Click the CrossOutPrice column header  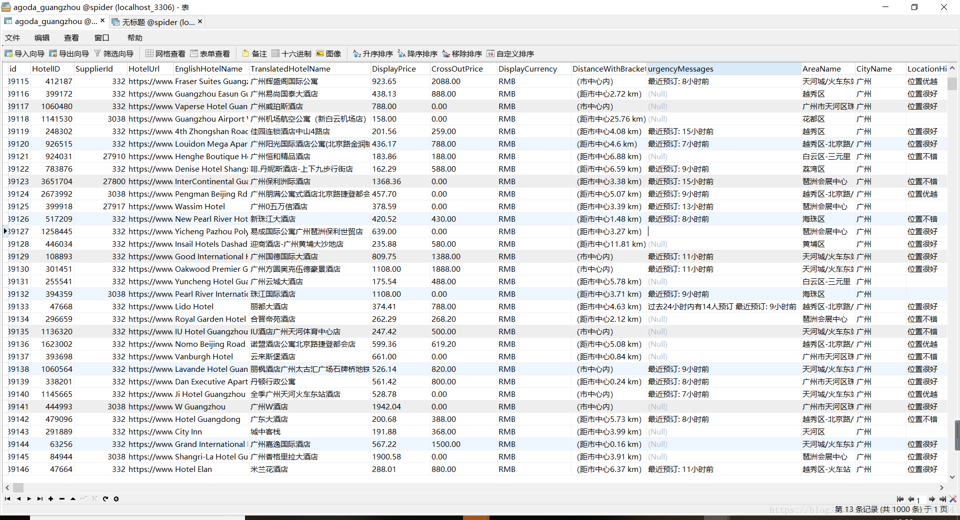pyautogui.click(x=463, y=69)
